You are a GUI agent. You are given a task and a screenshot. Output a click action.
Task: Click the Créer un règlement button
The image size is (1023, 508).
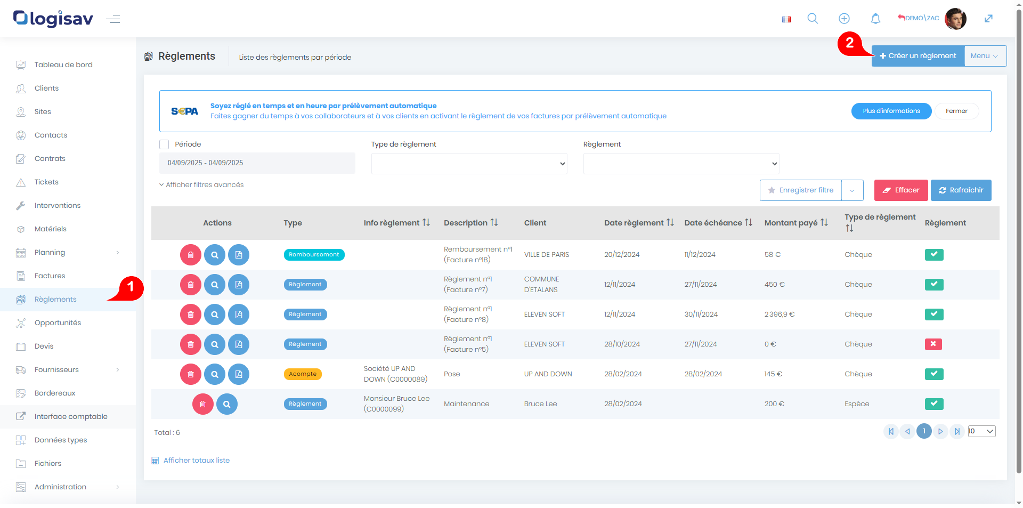[918, 56]
